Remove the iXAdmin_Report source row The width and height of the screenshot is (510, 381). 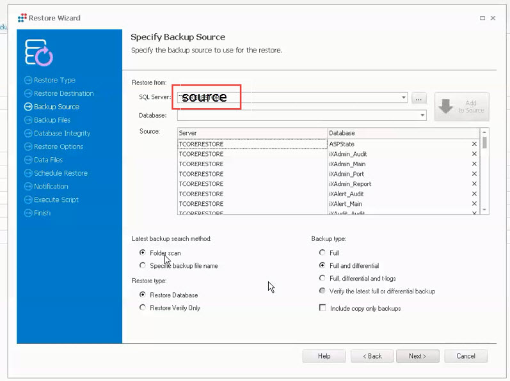474,183
